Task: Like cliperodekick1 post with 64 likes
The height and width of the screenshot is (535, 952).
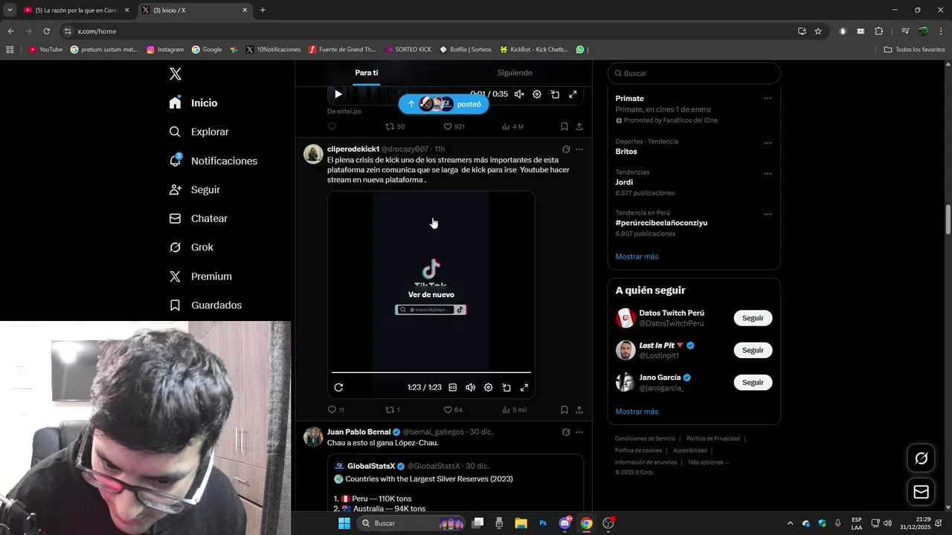Action: point(453,410)
